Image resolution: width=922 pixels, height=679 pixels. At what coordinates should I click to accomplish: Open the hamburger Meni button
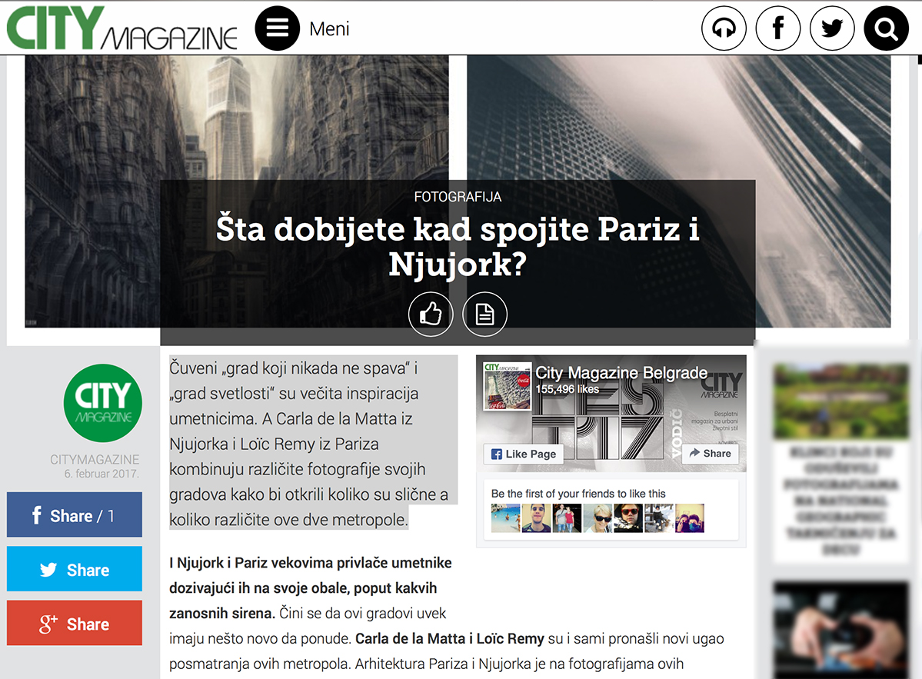[277, 28]
